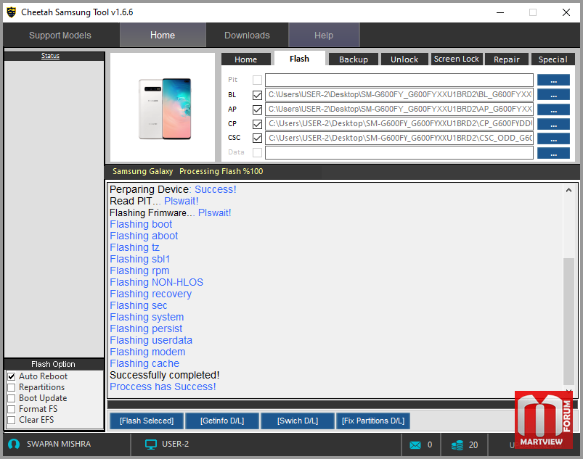Uncheck the CSC file checkbox
Viewport: 583px width, 459px height.
click(x=257, y=138)
